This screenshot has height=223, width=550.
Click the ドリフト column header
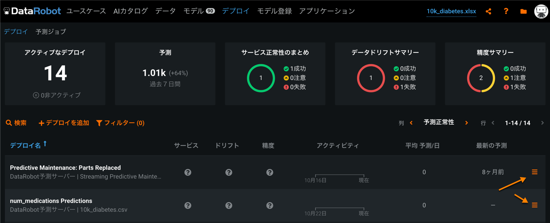(x=227, y=146)
